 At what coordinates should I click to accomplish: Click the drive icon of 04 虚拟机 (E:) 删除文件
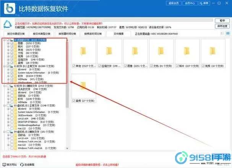pyautogui.click(x=11, y=132)
